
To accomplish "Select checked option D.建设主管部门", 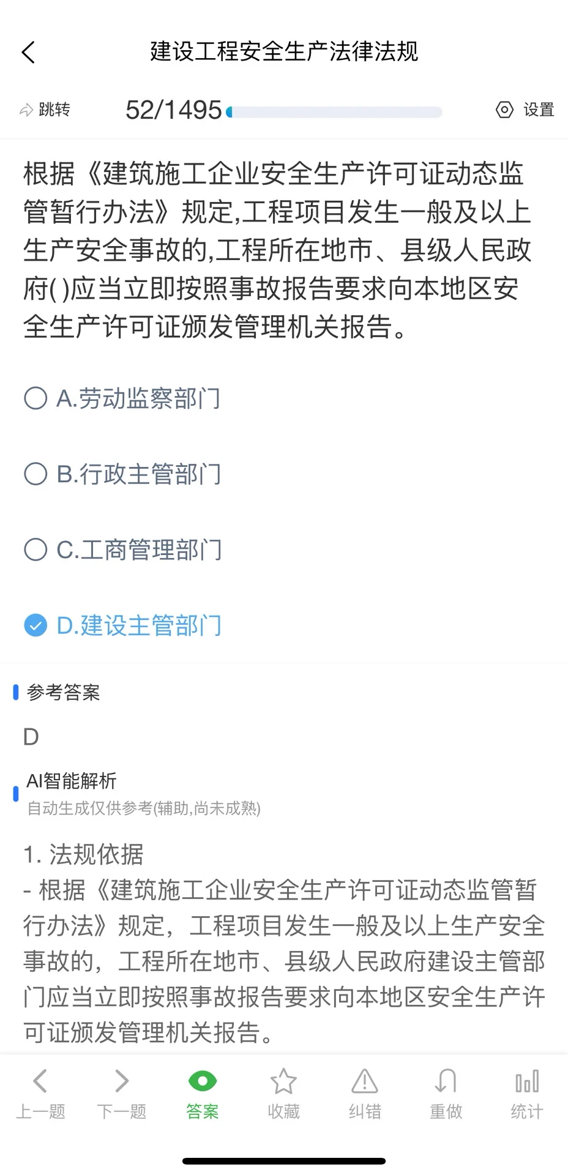I will (122, 625).
